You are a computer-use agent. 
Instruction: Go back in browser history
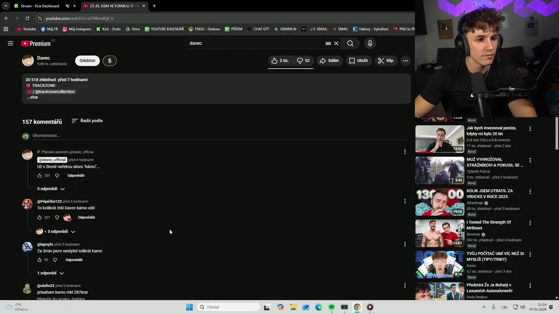pos(6,18)
